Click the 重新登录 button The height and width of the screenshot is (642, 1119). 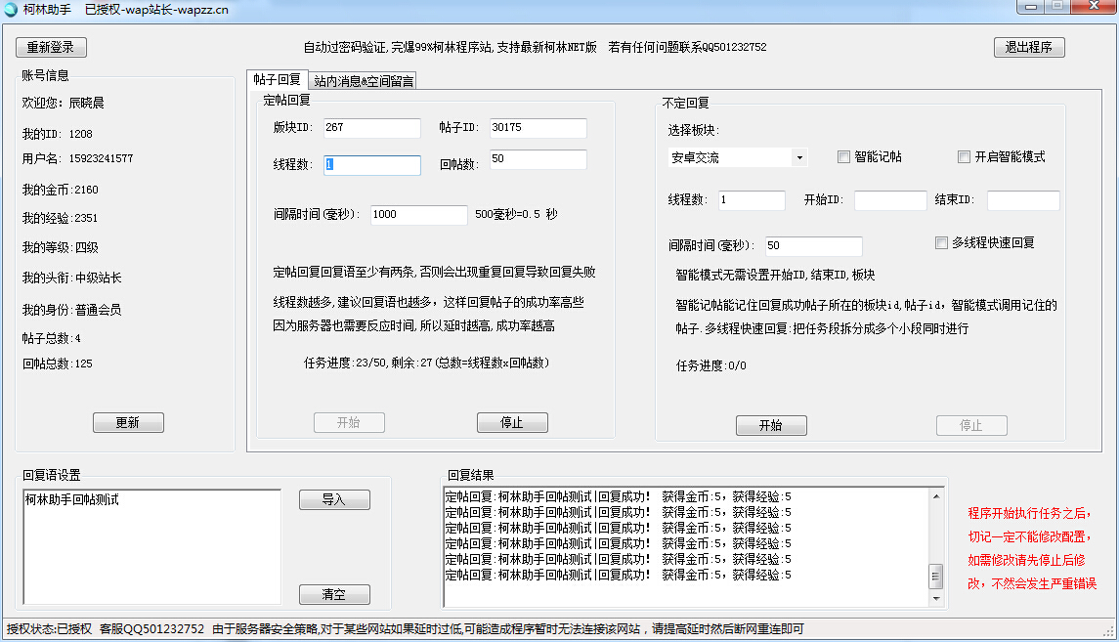click(51, 47)
